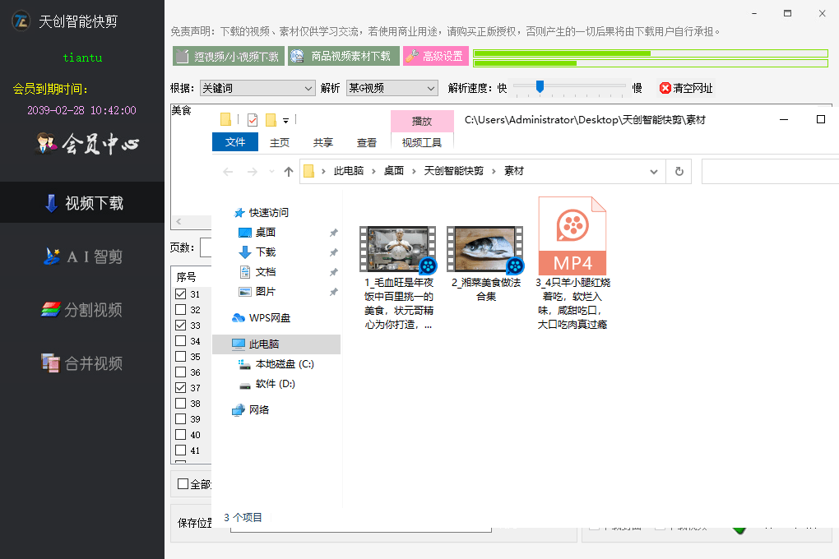Select the 3_4只羊小腿红烧 MP4 file icon

(572, 236)
